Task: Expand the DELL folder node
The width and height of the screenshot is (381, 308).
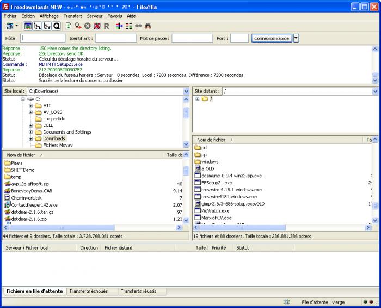Action: (x=30, y=125)
